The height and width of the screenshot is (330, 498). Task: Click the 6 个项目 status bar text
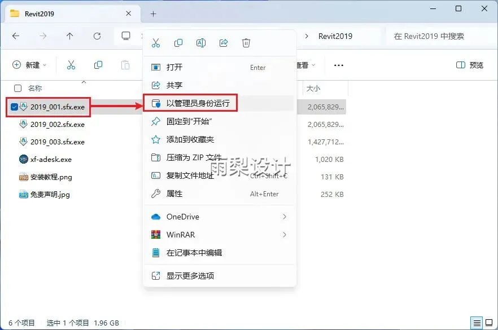[21, 323]
